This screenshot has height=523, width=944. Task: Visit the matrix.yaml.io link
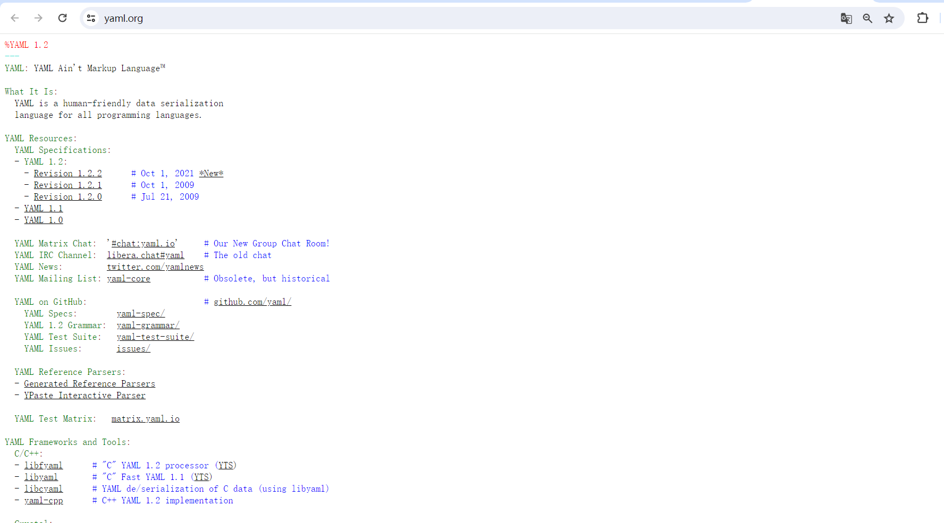pos(146,419)
